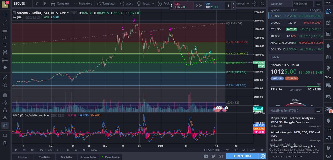Image resolution: width=333 pixels, height=160 pixels.
Task: Select the trend line drawing tool
Action: coord(5,22)
